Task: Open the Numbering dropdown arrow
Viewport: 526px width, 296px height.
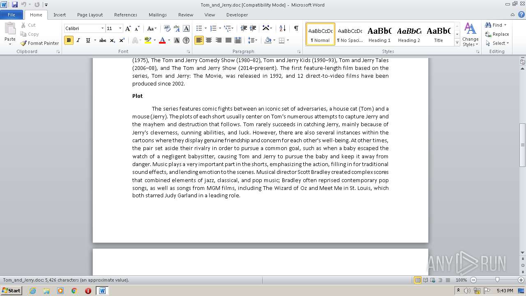Action: pos(220,28)
